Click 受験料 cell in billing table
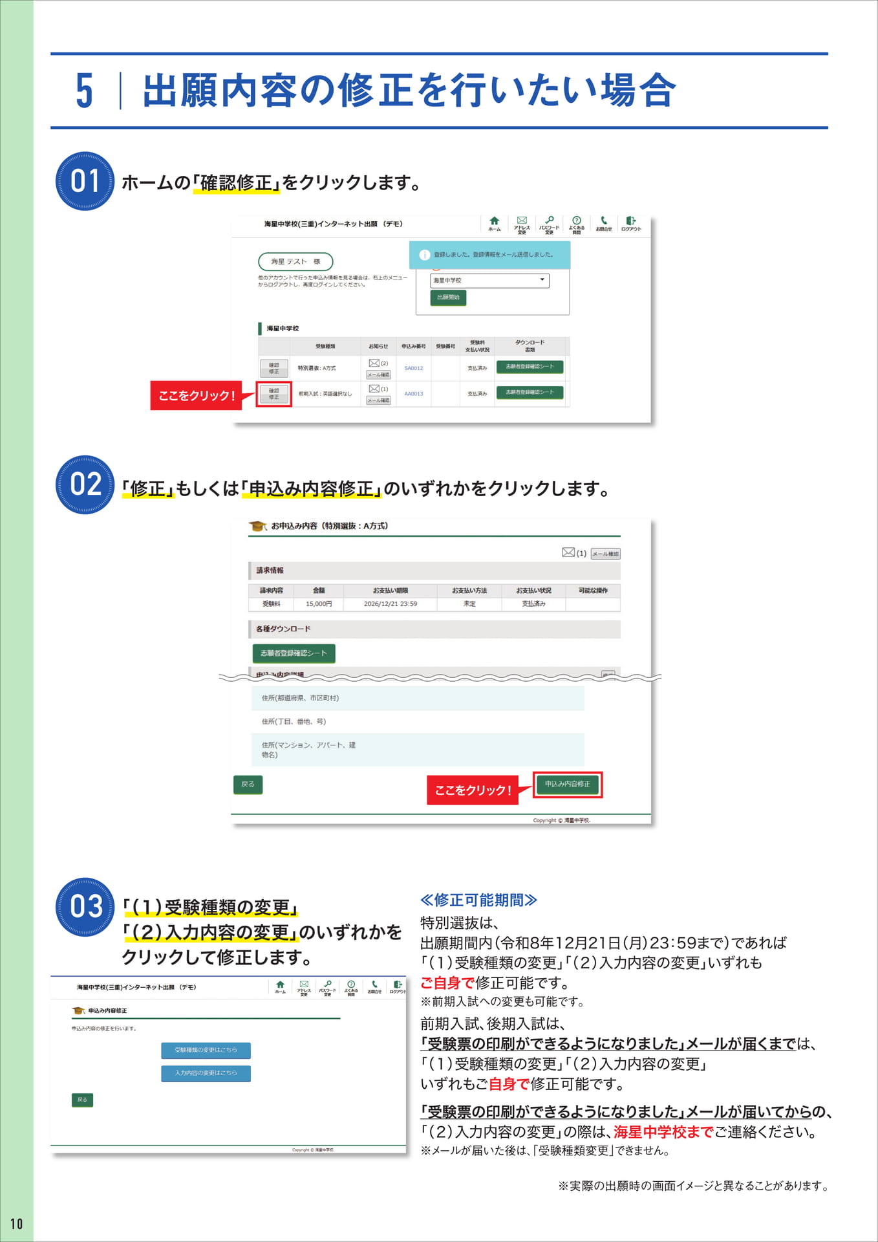878x1242 pixels. (271, 604)
